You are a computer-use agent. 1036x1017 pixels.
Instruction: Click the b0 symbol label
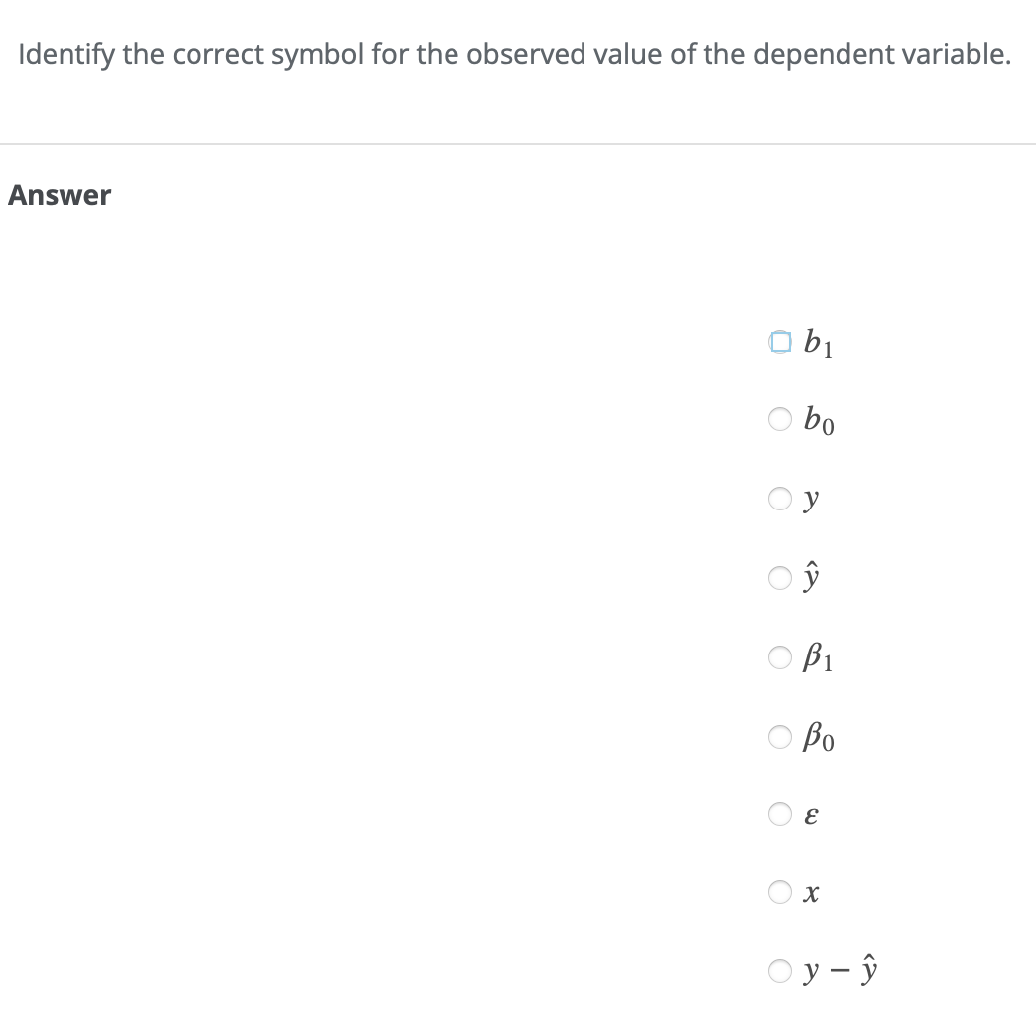[x=818, y=420]
